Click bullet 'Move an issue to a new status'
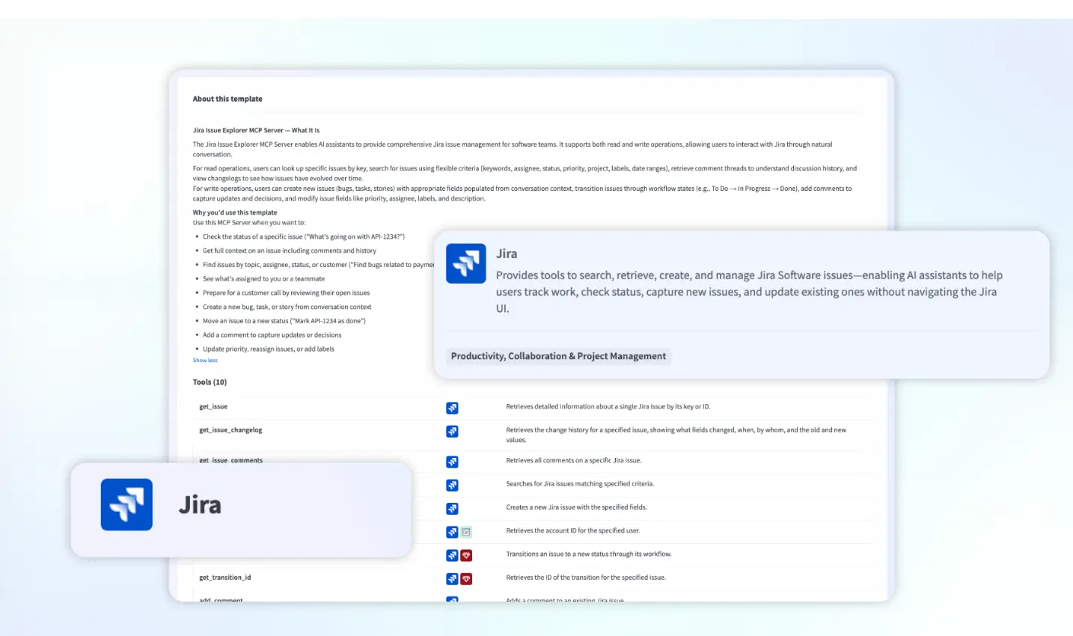 pos(284,321)
